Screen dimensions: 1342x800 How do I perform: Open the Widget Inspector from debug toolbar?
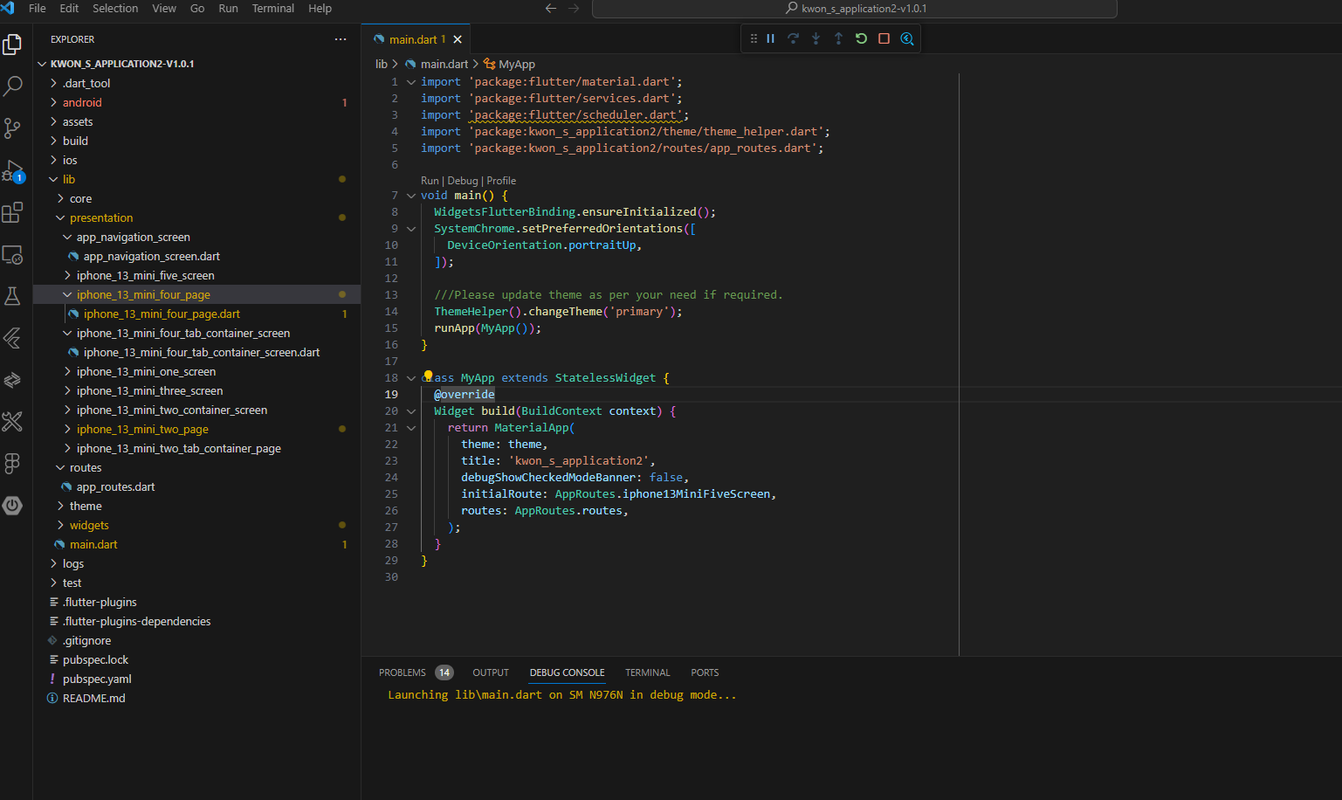[907, 38]
